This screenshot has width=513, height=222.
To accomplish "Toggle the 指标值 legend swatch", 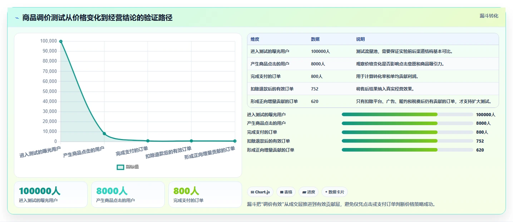I will point(120,167).
